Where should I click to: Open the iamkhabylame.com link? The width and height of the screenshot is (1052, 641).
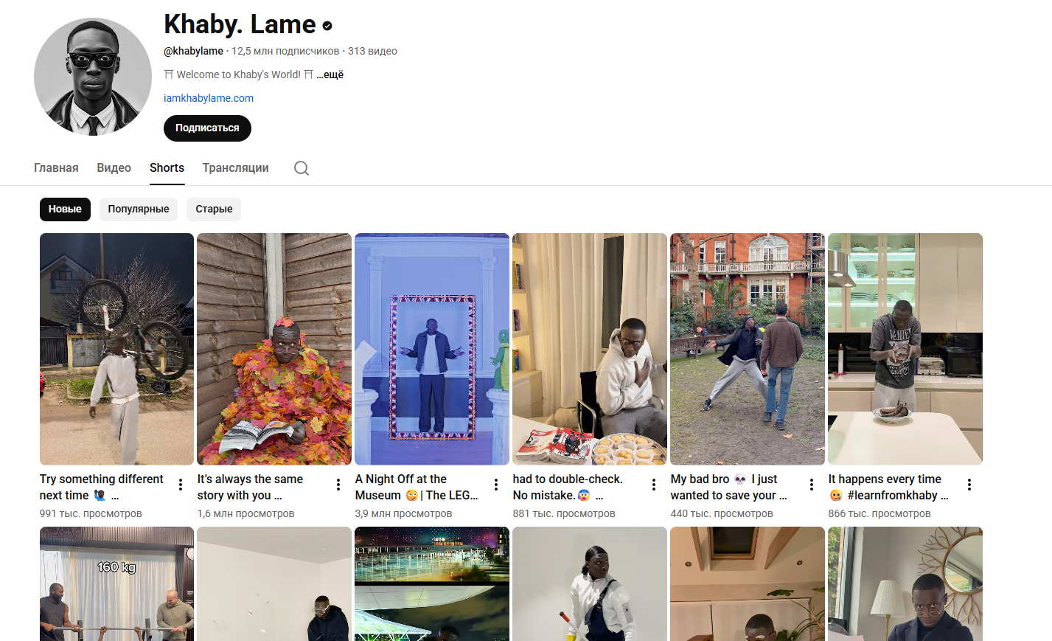[209, 98]
